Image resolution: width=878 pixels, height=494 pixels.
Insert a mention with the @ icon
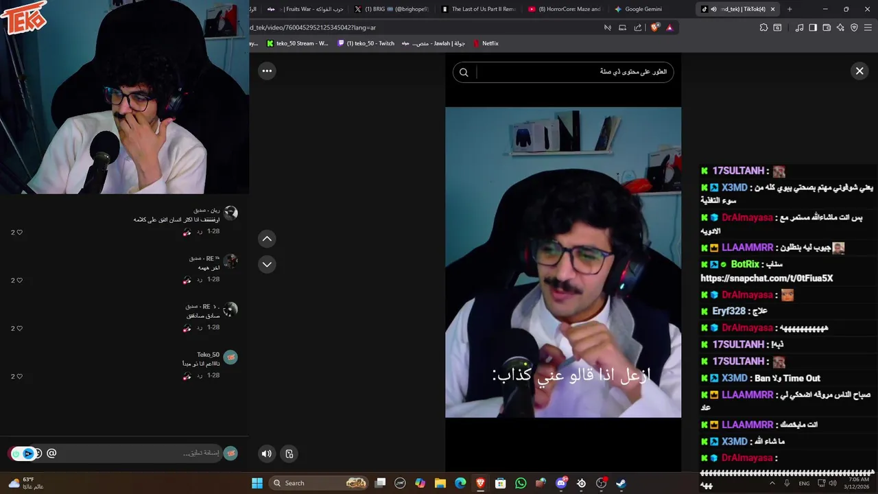coord(51,454)
